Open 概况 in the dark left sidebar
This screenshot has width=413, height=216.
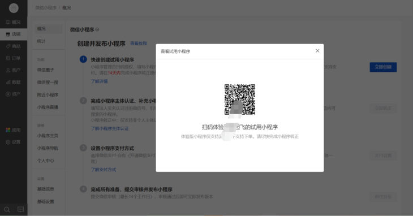(14, 23)
